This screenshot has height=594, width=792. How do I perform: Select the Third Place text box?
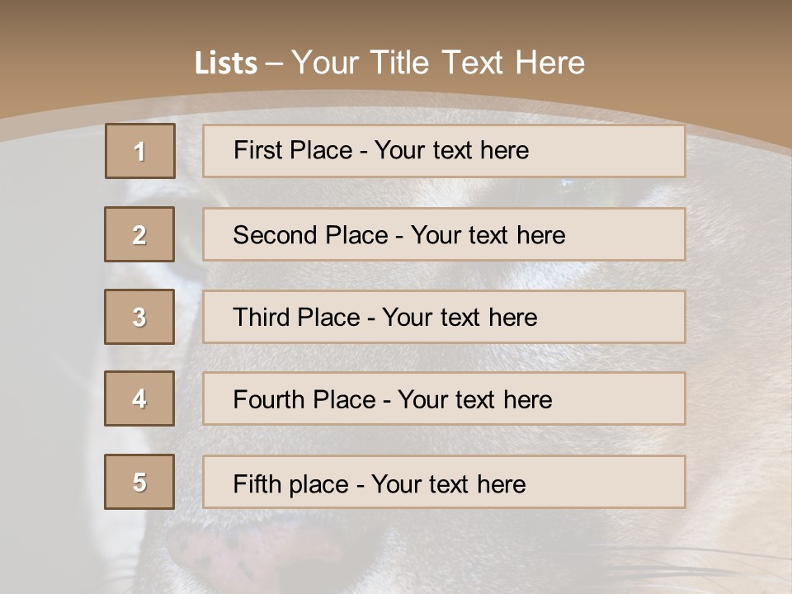tap(444, 317)
